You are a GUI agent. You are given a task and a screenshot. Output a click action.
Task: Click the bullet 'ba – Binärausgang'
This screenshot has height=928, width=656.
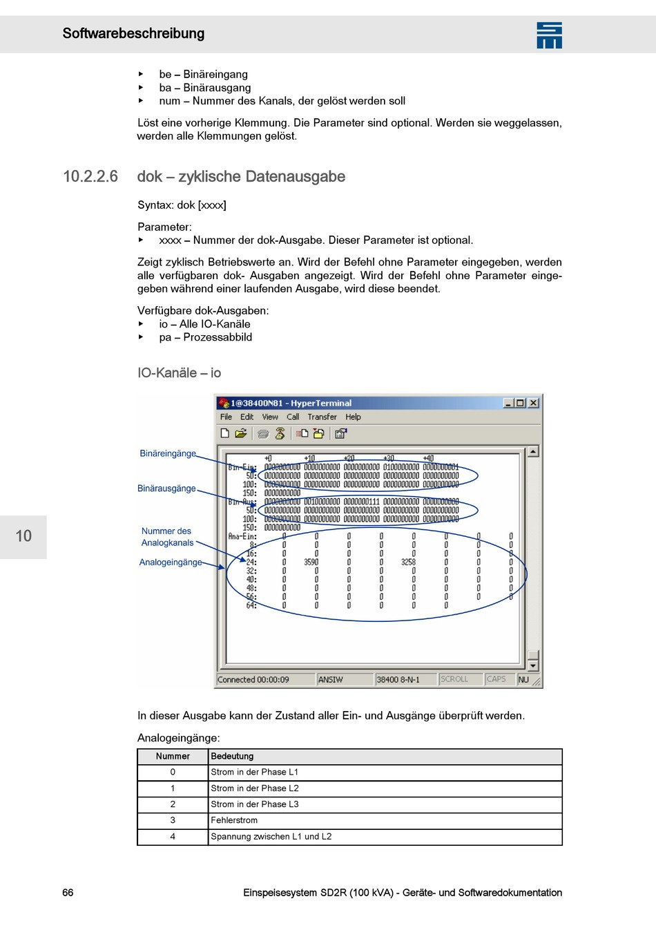pyautogui.click(x=205, y=88)
